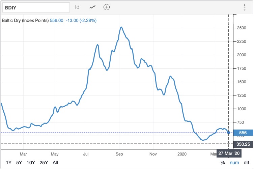This screenshot has width=254, height=169.
Task: Click the 1750 label on price axis
Action: click(242, 68)
